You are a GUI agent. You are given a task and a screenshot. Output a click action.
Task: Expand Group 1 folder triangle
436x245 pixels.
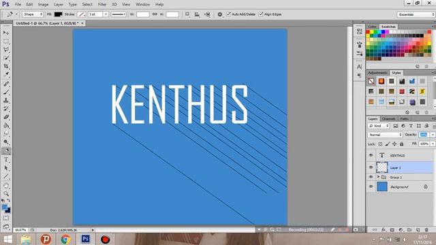click(x=378, y=177)
